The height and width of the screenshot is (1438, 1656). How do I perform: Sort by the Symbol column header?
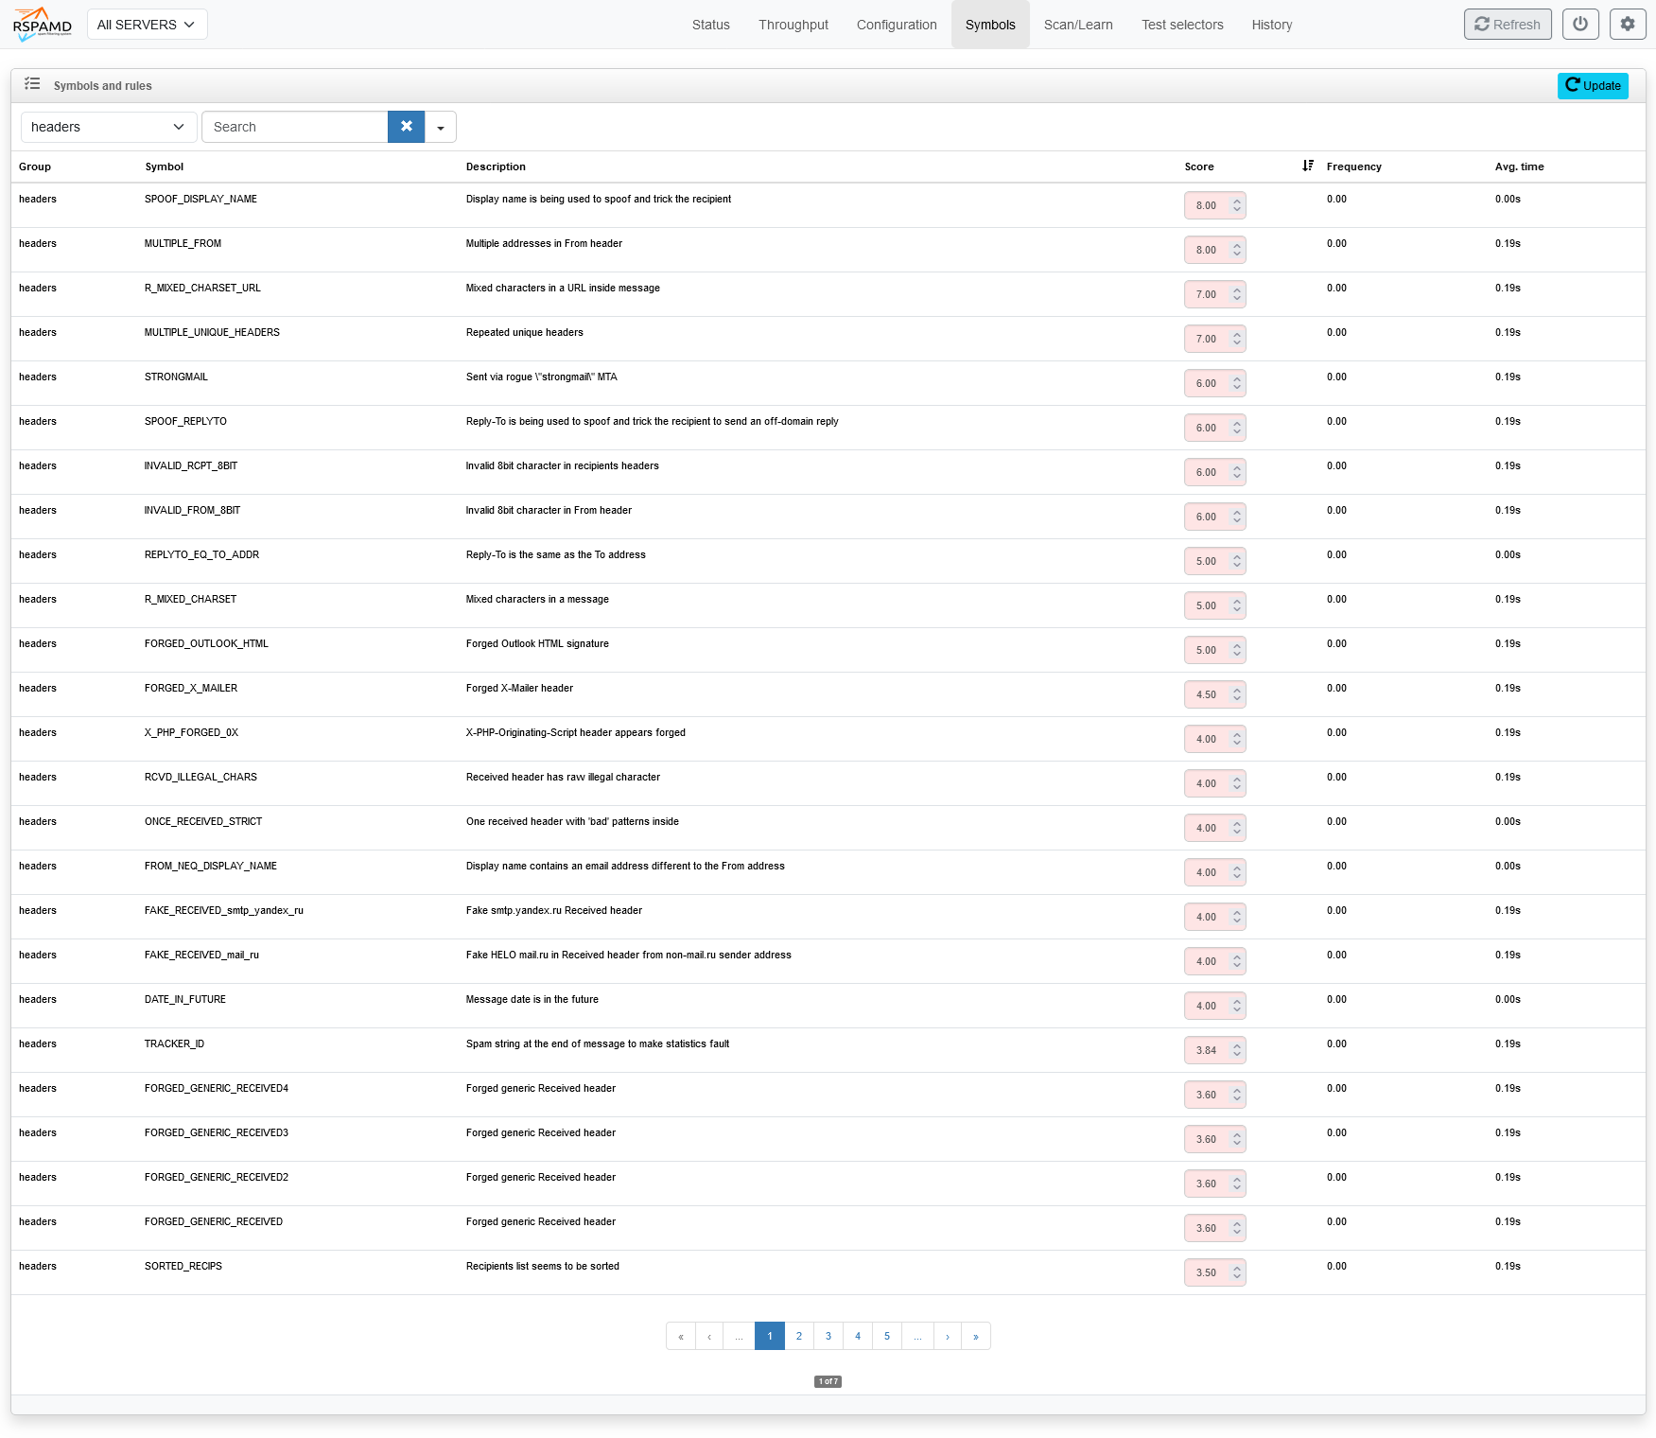[165, 167]
